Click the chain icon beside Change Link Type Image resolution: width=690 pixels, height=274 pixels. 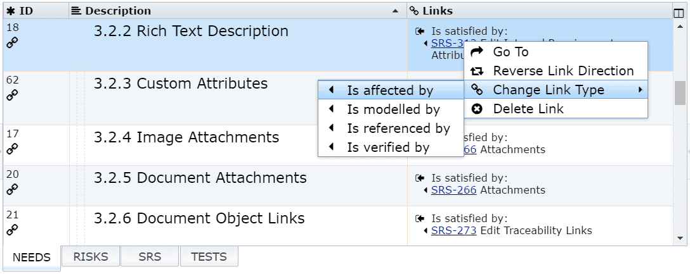(477, 90)
